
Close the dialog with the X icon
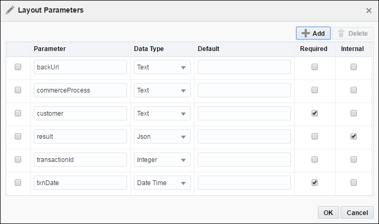tap(369, 11)
